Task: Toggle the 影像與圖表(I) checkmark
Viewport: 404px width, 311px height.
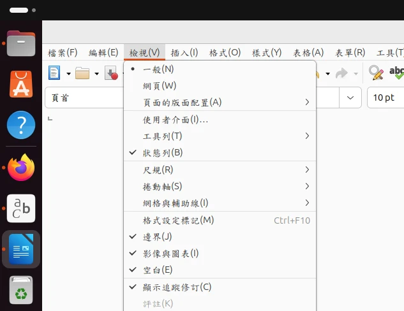Action: (220, 254)
